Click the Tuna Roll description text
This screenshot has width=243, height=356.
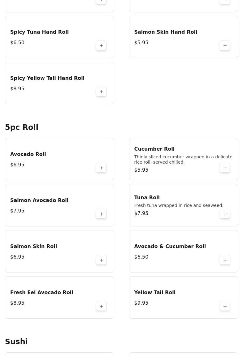[179, 206]
